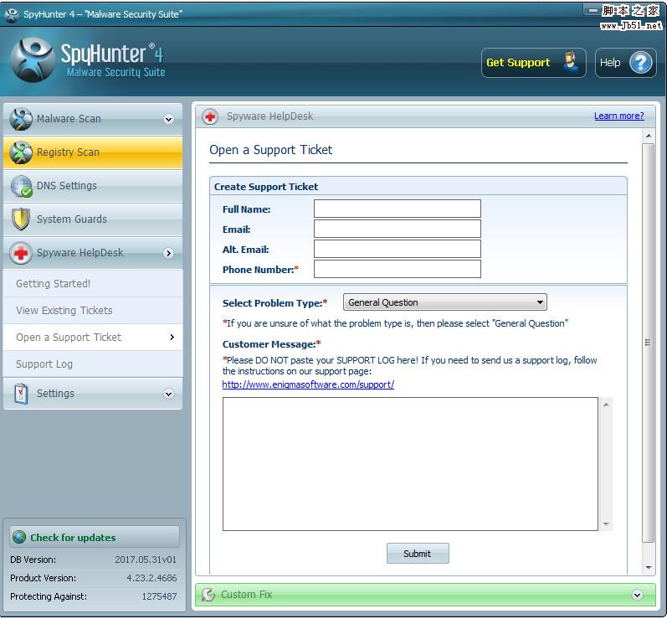This screenshot has height=619, width=667.
Task: Click the blue question mark Help icon
Action: tap(640, 63)
